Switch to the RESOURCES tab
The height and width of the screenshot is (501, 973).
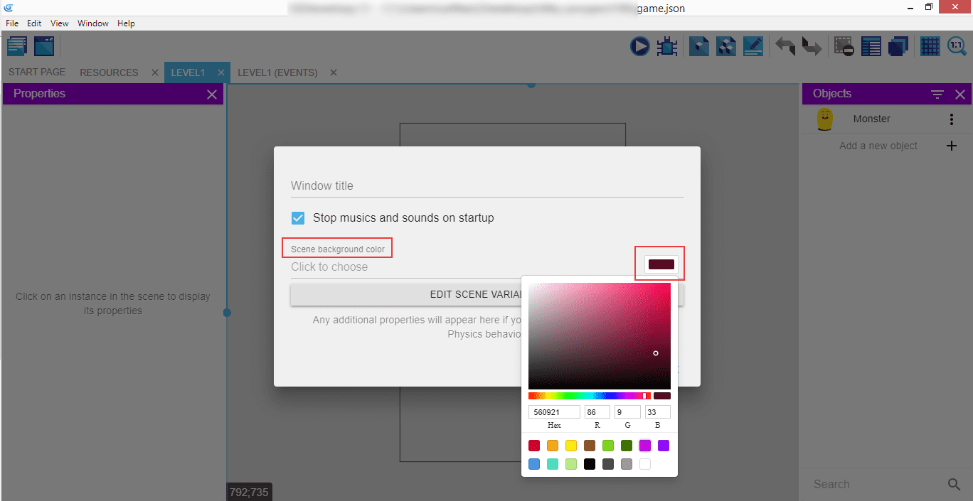tap(109, 72)
